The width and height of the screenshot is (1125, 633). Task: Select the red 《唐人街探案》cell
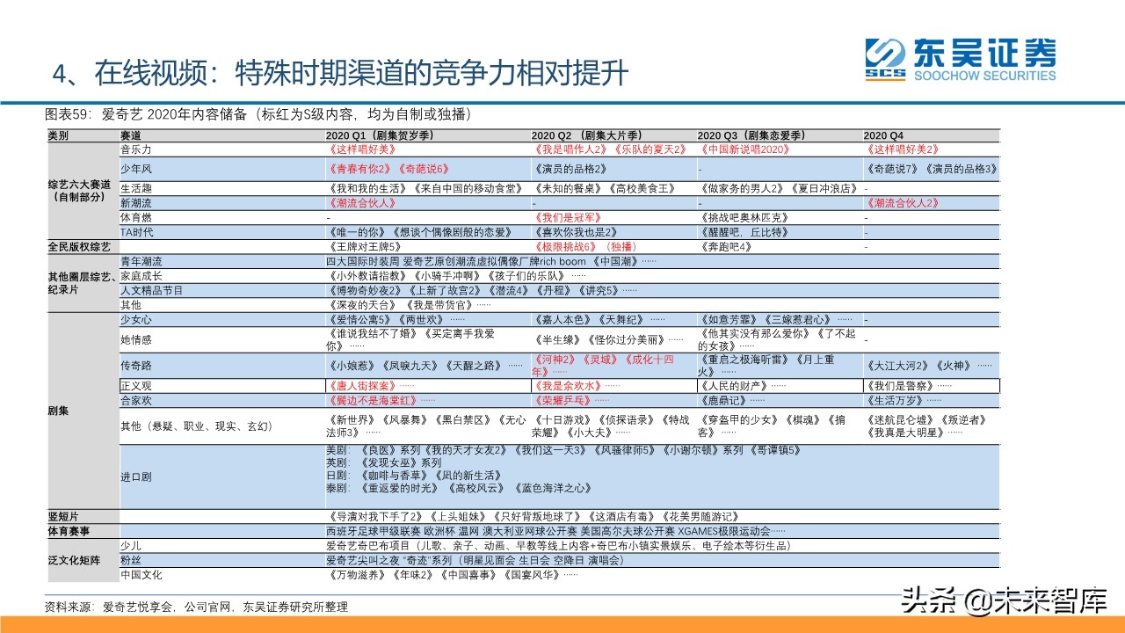click(370, 386)
